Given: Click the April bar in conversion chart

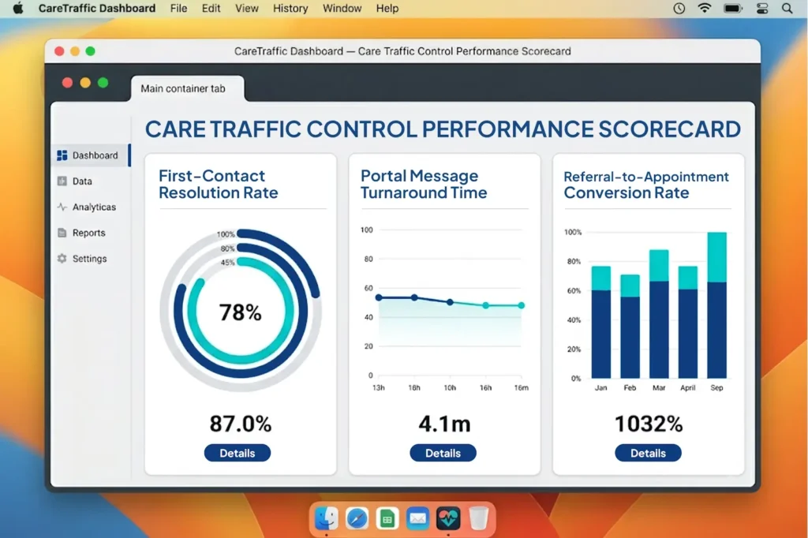Looking at the screenshot, I should pyautogui.click(x=688, y=322).
